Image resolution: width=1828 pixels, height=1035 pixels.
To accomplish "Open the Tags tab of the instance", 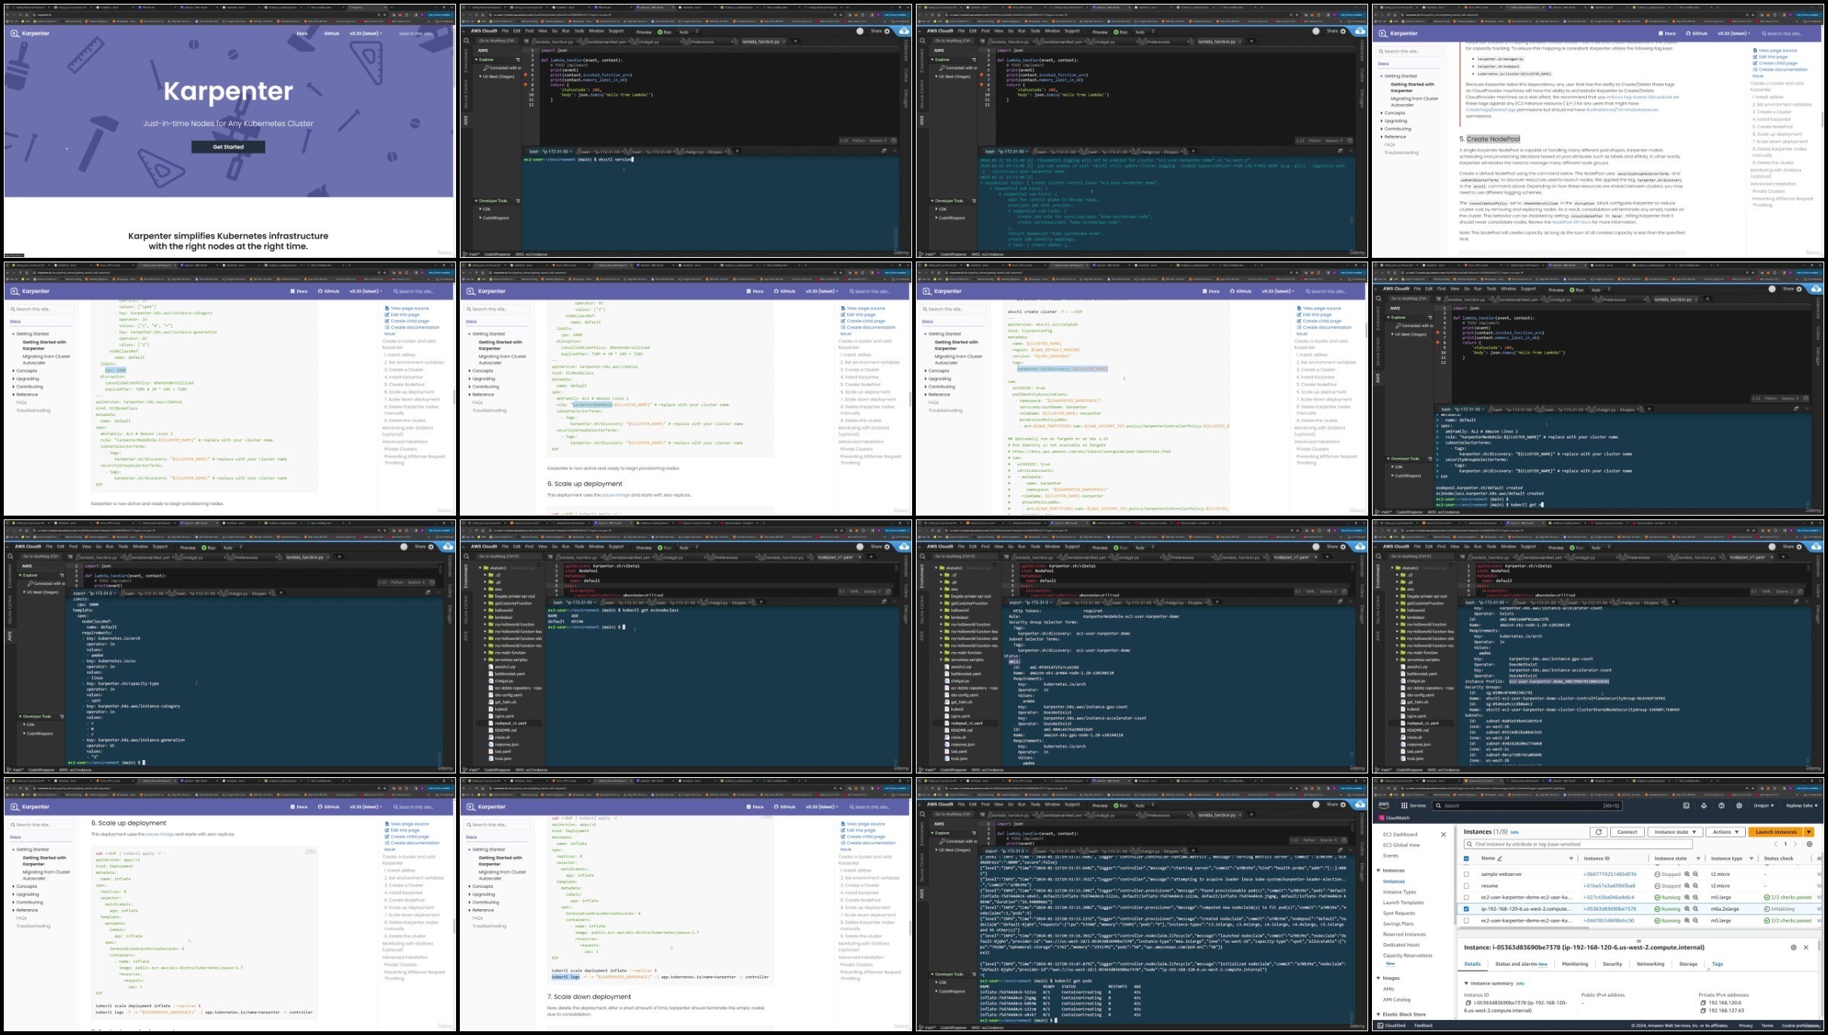I will click(1717, 964).
